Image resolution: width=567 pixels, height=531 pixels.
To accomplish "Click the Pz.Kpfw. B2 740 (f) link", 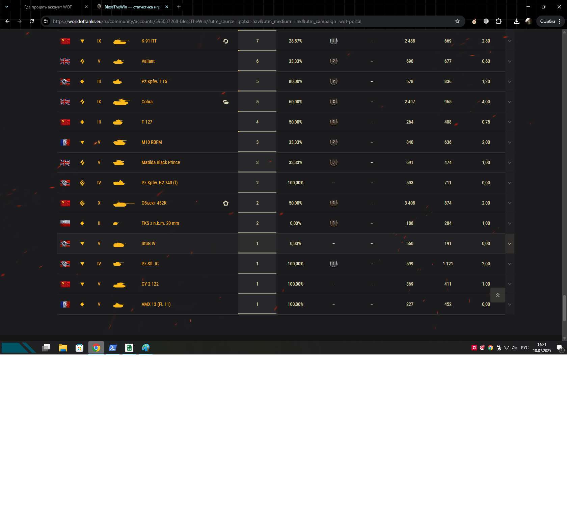I will coord(159,183).
